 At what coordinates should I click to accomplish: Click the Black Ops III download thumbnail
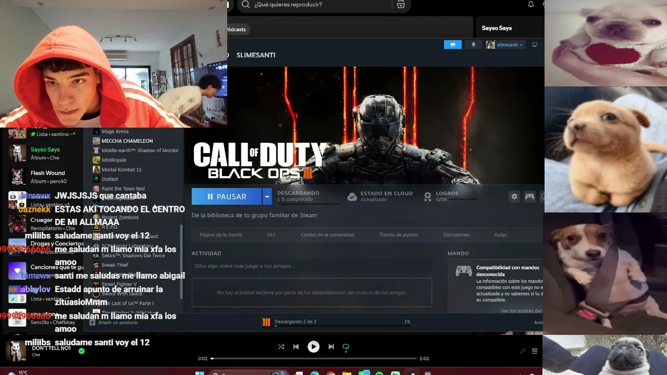coord(266,322)
